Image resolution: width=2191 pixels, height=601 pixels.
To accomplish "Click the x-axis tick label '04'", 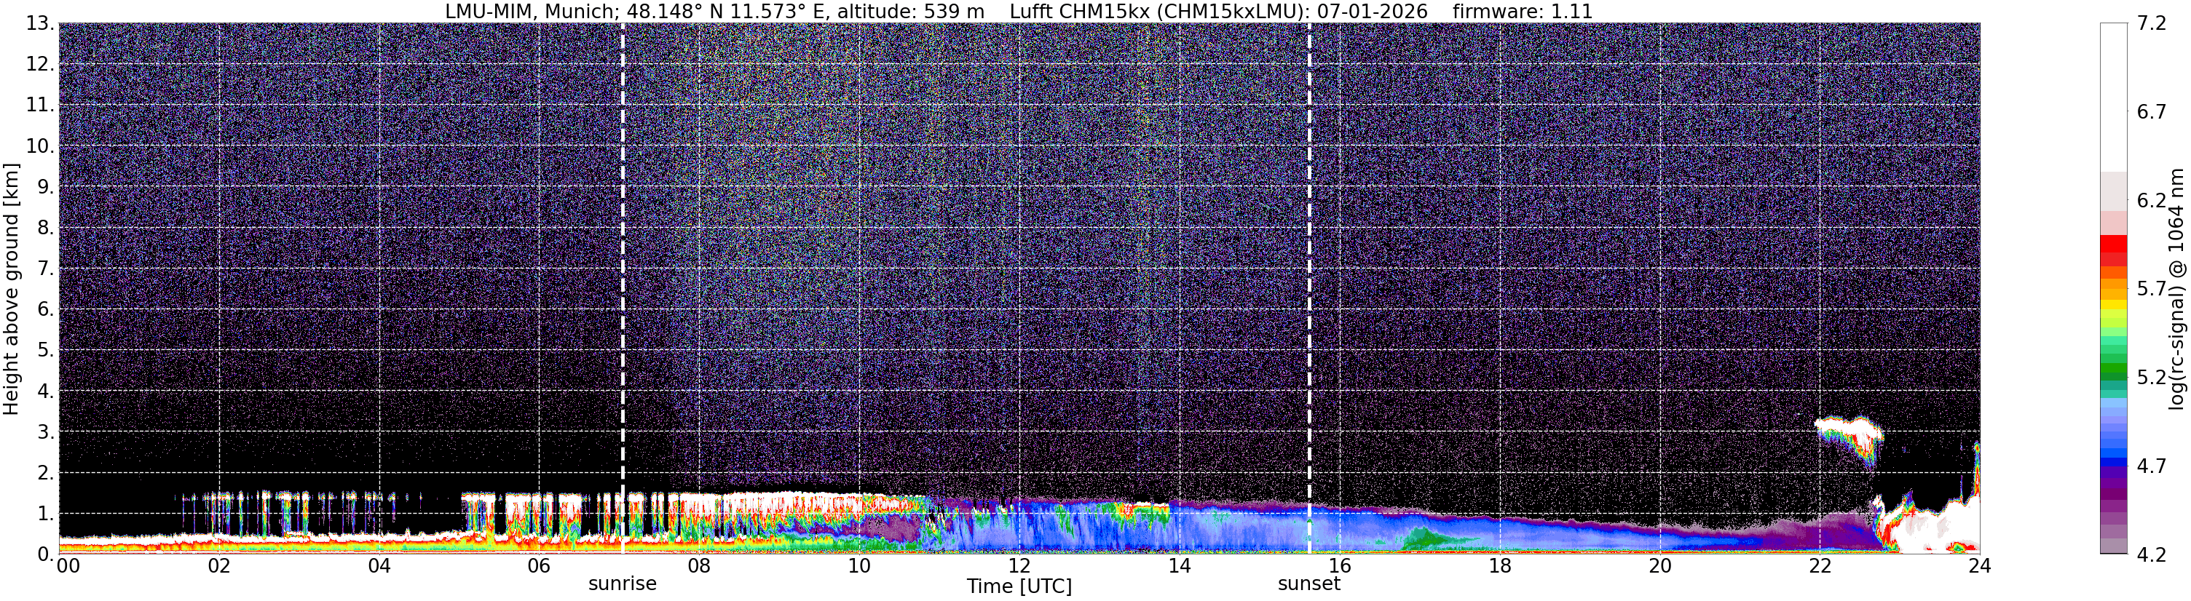I will click(379, 566).
